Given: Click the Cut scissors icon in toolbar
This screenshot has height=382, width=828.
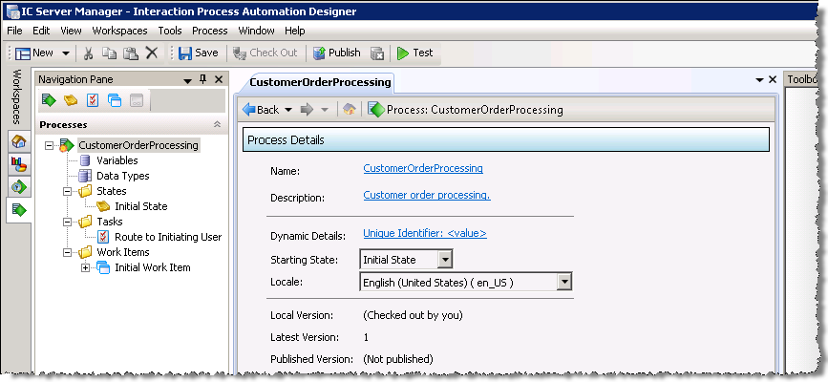Looking at the screenshot, I should pyautogui.click(x=89, y=53).
